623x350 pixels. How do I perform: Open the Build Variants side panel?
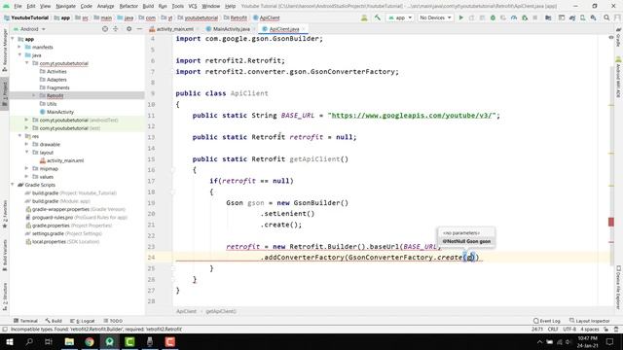pyautogui.click(x=5, y=255)
